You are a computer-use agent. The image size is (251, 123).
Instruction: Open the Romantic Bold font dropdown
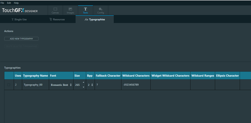[61, 85]
